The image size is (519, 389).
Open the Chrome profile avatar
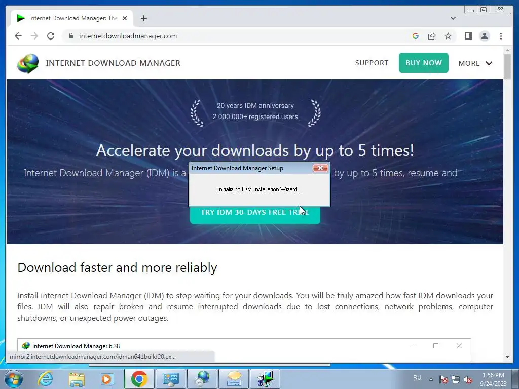pyautogui.click(x=484, y=36)
